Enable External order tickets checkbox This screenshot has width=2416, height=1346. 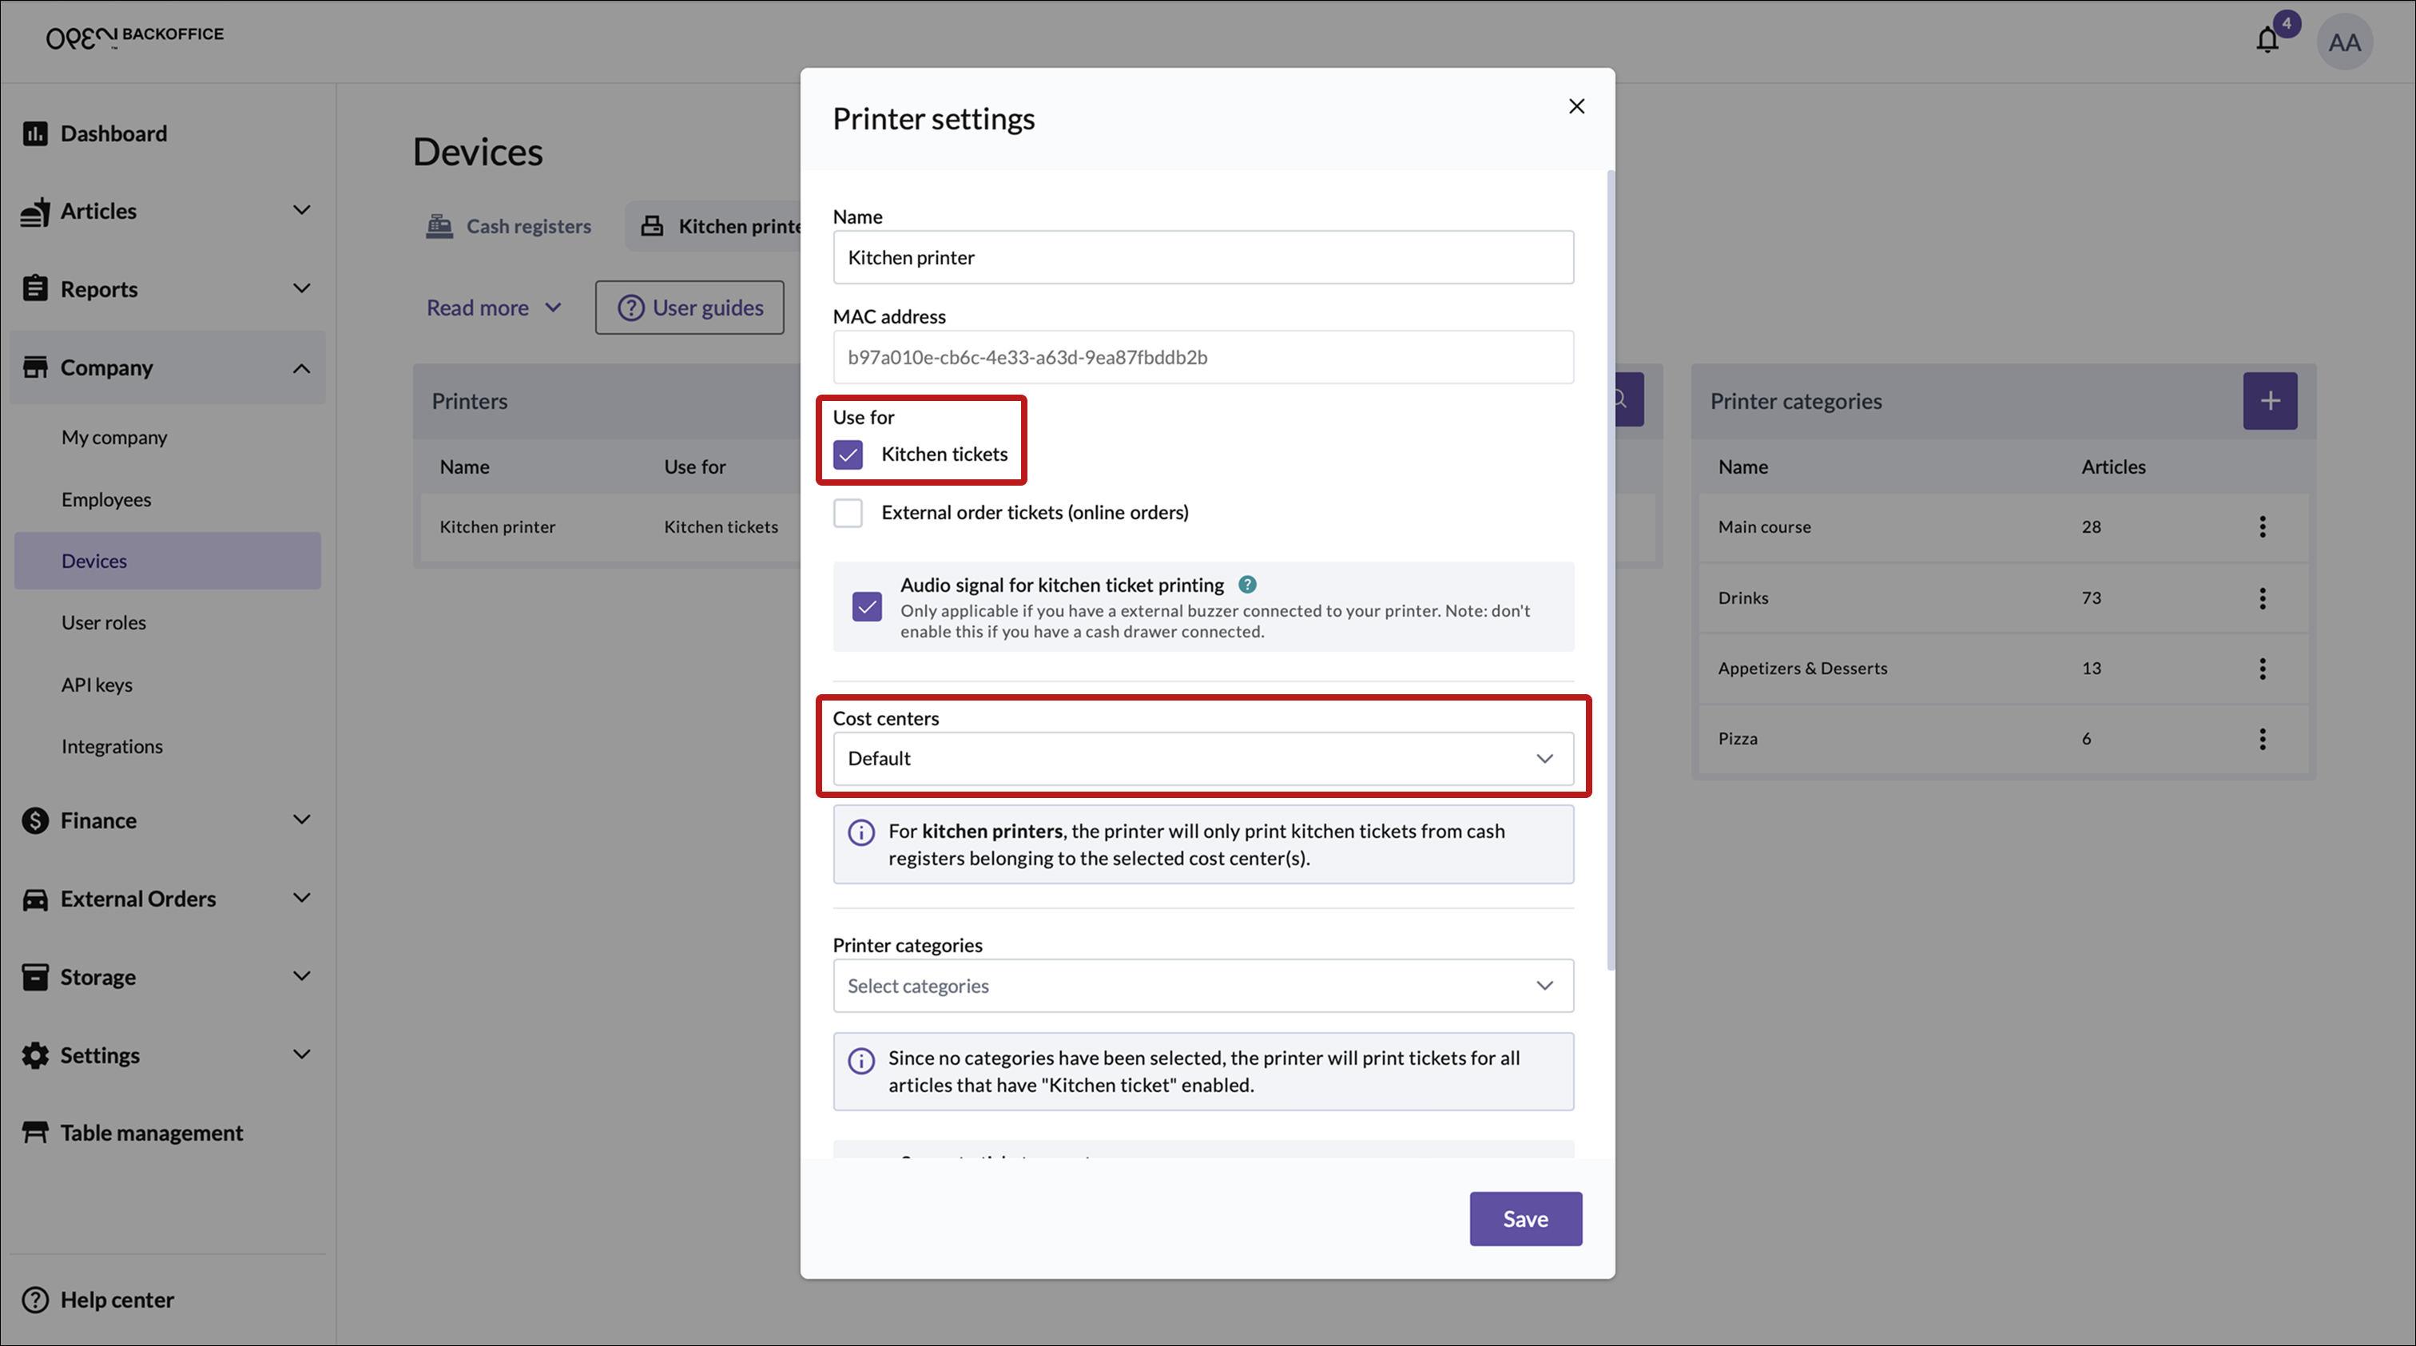(x=848, y=513)
